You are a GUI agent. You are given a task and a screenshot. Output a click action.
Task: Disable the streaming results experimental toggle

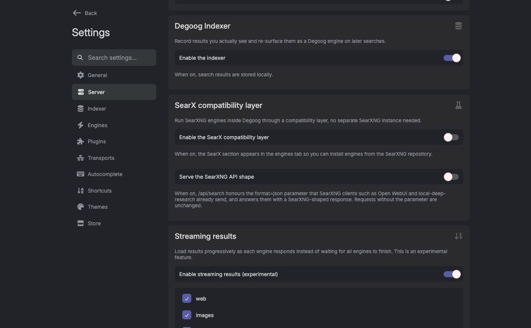(x=452, y=274)
